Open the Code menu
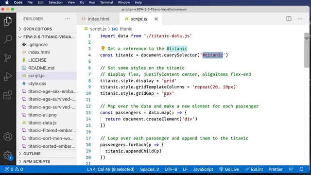The image size is (311, 175). point(18,2)
